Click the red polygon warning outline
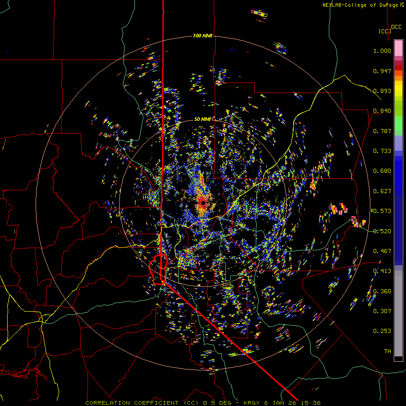Viewport: 406px width, 406px height. click(158, 269)
